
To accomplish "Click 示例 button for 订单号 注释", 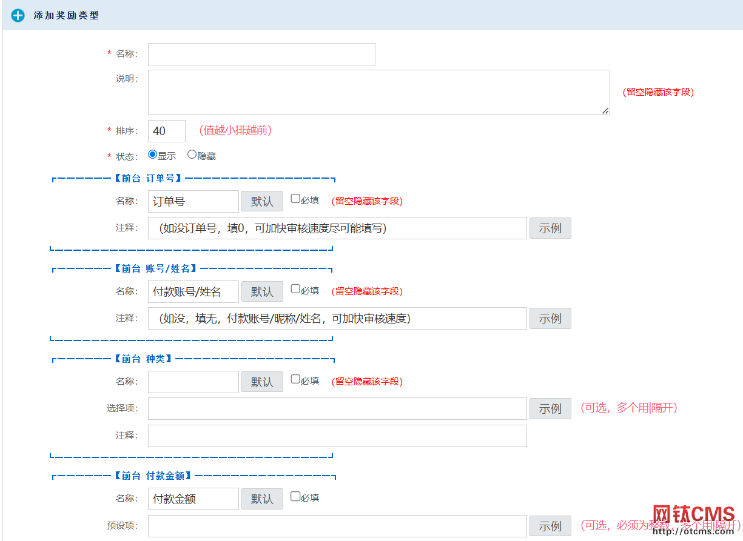I will pos(550,228).
